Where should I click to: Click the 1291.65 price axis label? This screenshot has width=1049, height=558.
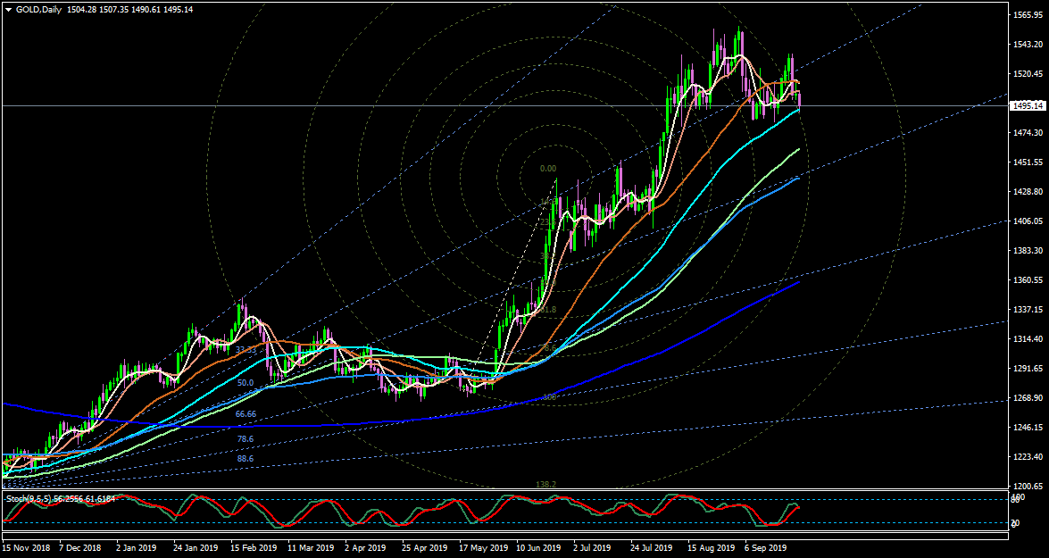click(1028, 369)
